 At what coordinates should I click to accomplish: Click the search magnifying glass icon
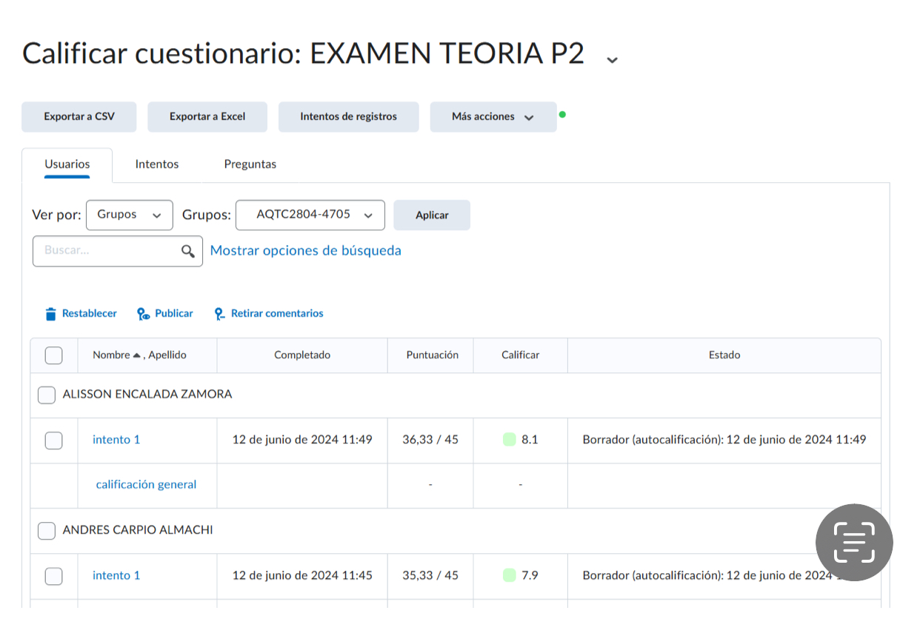(188, 251)
